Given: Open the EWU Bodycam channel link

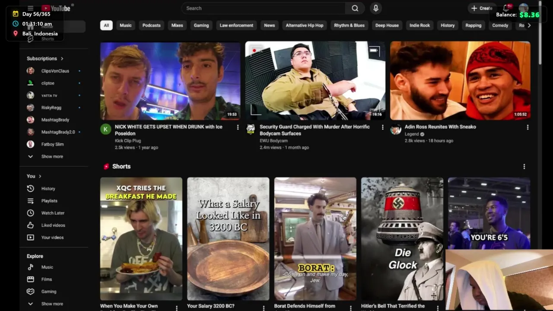Looking at the screenshot, I should pos(273,141).
